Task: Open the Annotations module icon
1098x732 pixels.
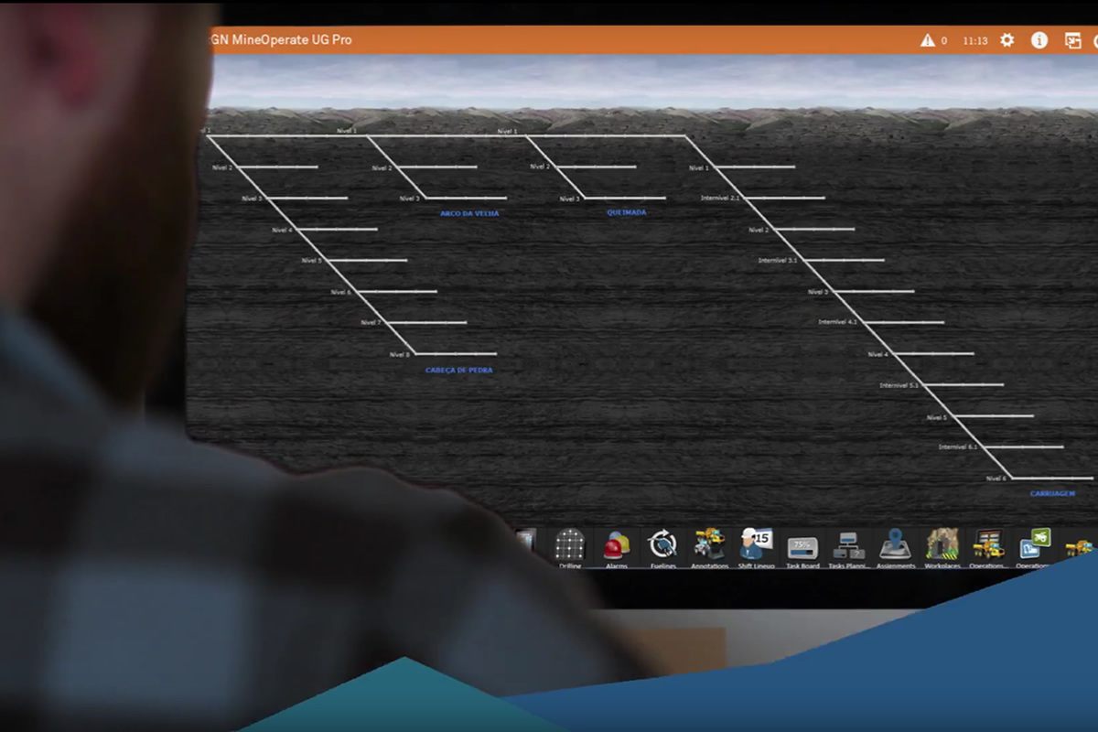Action: click(709, 545)
